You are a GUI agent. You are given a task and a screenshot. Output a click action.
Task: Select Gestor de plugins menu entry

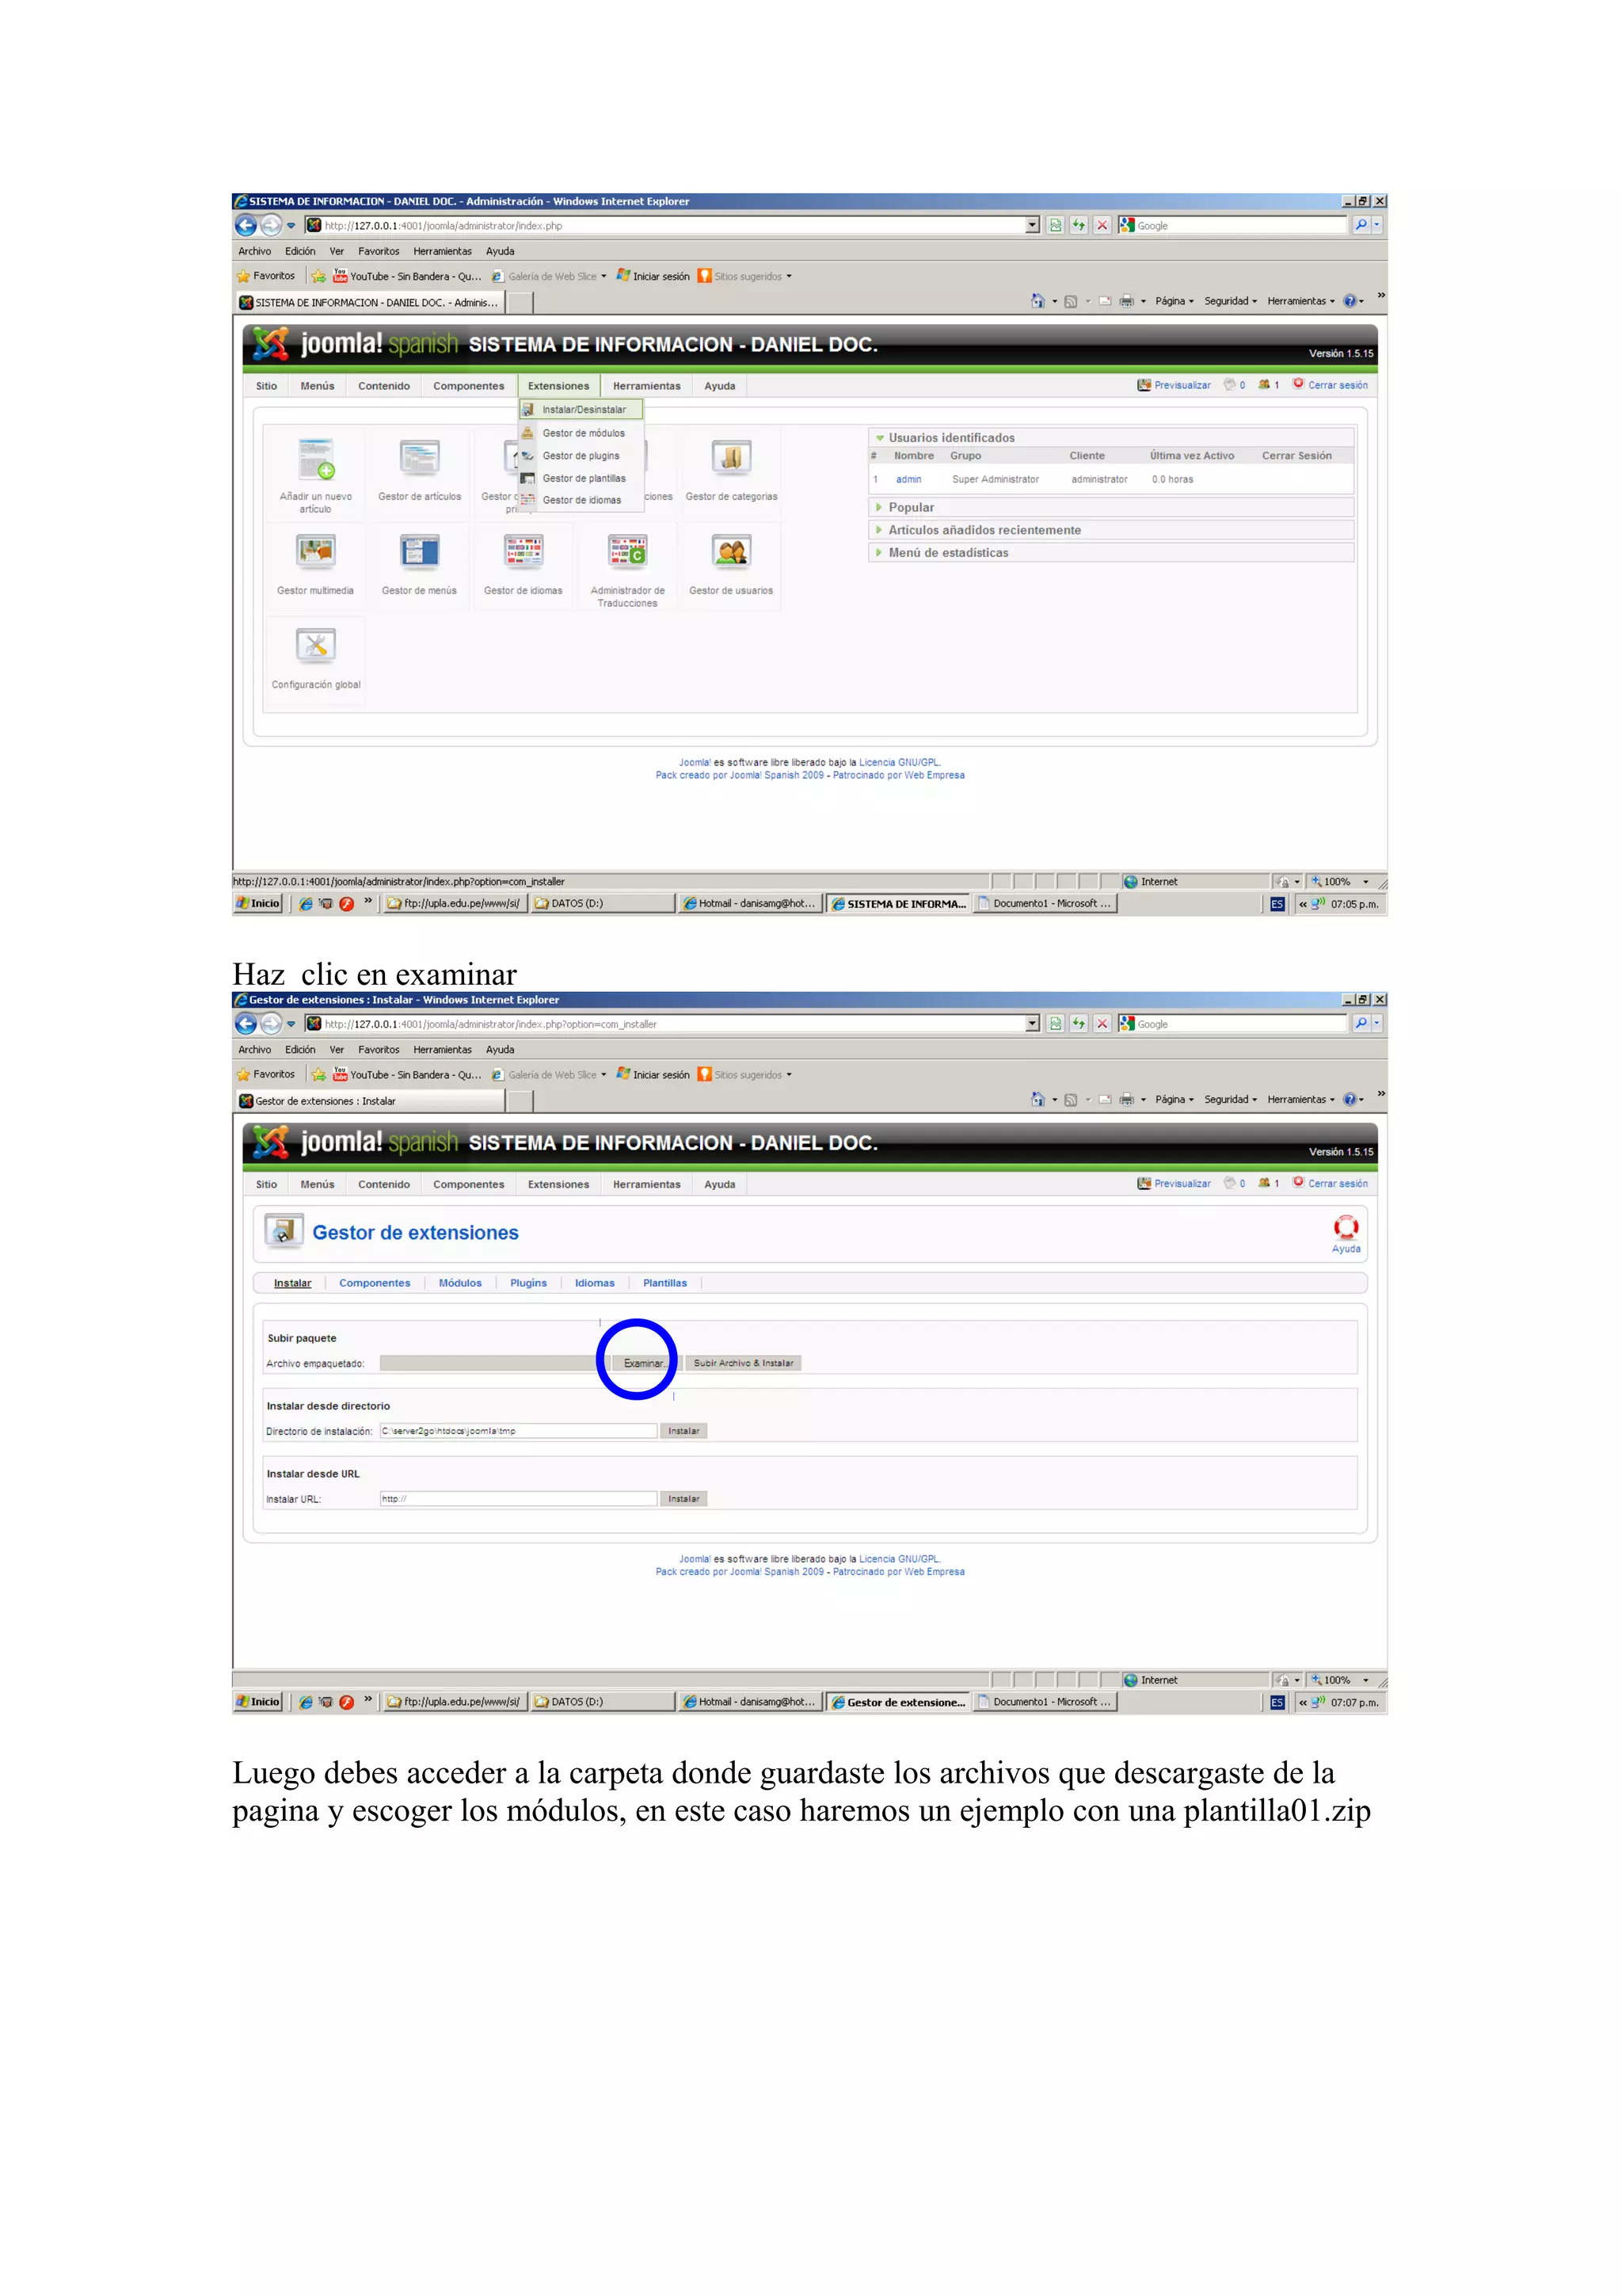[x=581, y=456]
